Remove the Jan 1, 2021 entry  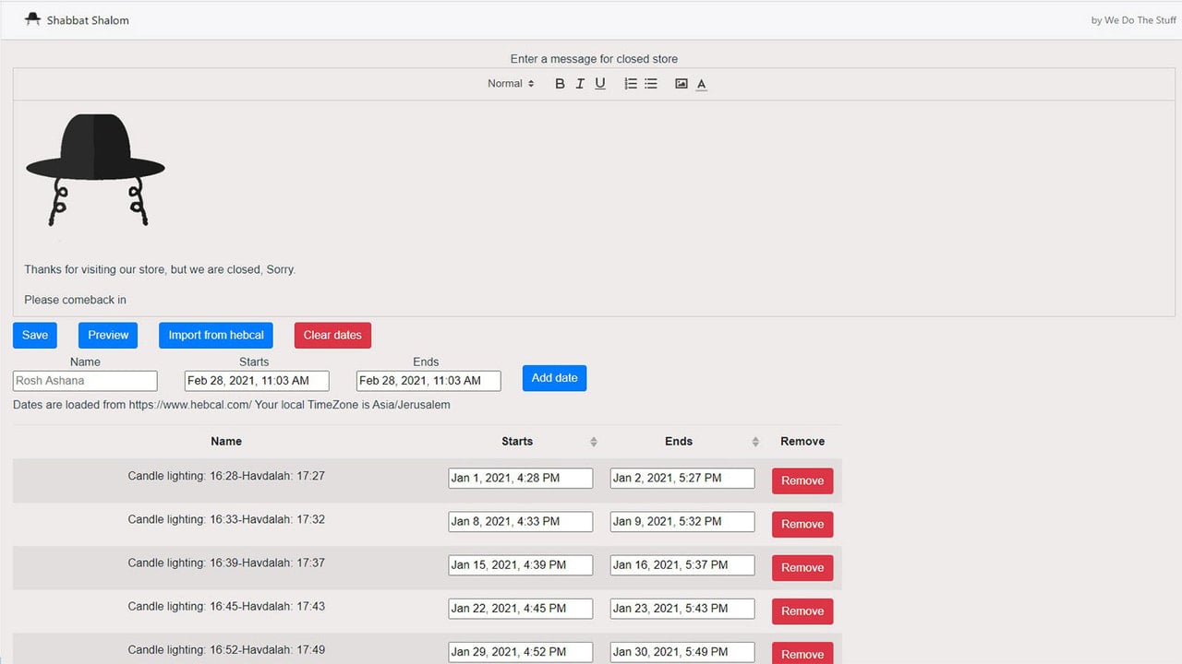pos(802,480)
